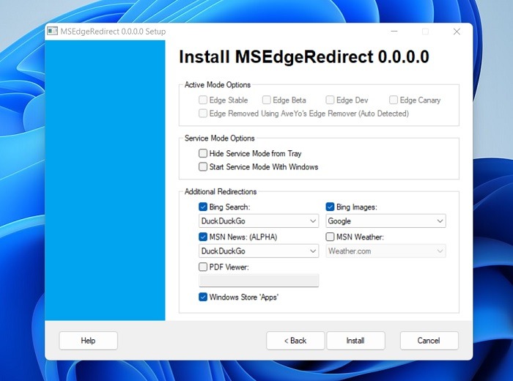Screen dimensions: 513x381
Task: Enable Hide Service Mode from Tray
Action: (203, 153)
